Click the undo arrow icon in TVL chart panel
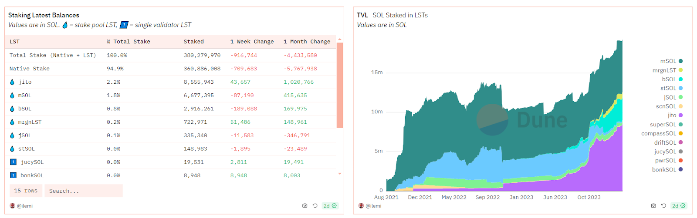The height and width of the screenshot is (218, 697). click(663, 206)
